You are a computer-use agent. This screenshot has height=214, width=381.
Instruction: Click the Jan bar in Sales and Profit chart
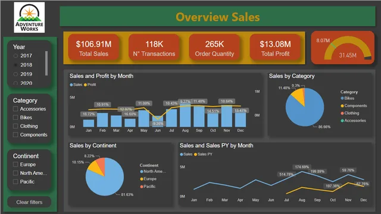[89, 123]
